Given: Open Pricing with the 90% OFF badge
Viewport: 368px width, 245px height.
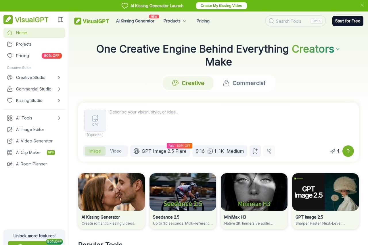Looking at the screenshot, I should tap(34, 56).
